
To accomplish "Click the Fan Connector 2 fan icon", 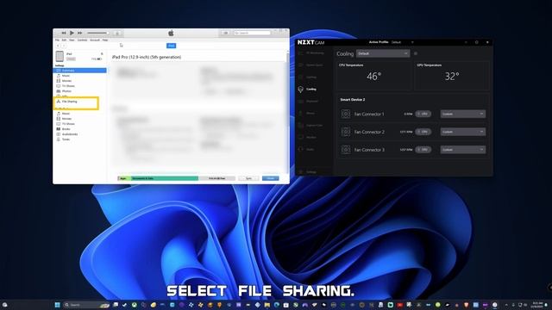I will pyautogui.click(x=346, y=132).
